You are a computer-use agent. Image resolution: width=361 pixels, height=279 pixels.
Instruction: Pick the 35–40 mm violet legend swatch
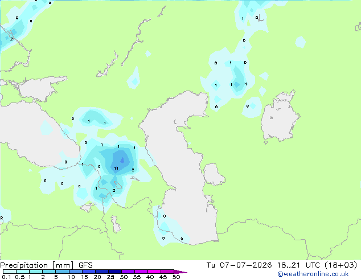point(141,272)
